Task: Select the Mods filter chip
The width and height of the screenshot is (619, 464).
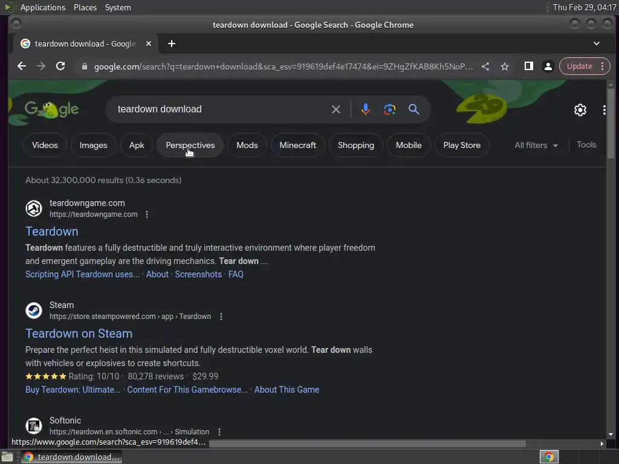Action: 247,145
